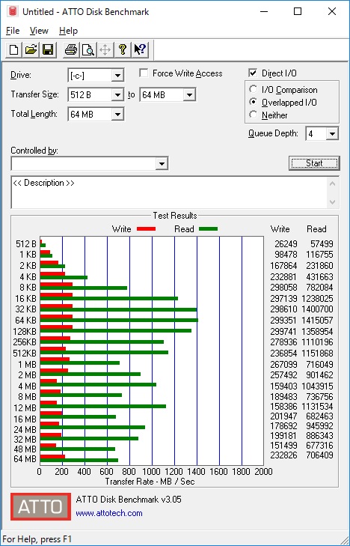Expand the 512 B minimum transfer size dropdown

pos(117,94)
